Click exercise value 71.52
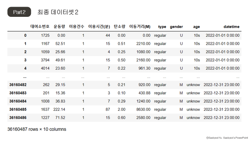Image resolution: width=250 pixels, height=141 pixels. click(x=60, y=117)
